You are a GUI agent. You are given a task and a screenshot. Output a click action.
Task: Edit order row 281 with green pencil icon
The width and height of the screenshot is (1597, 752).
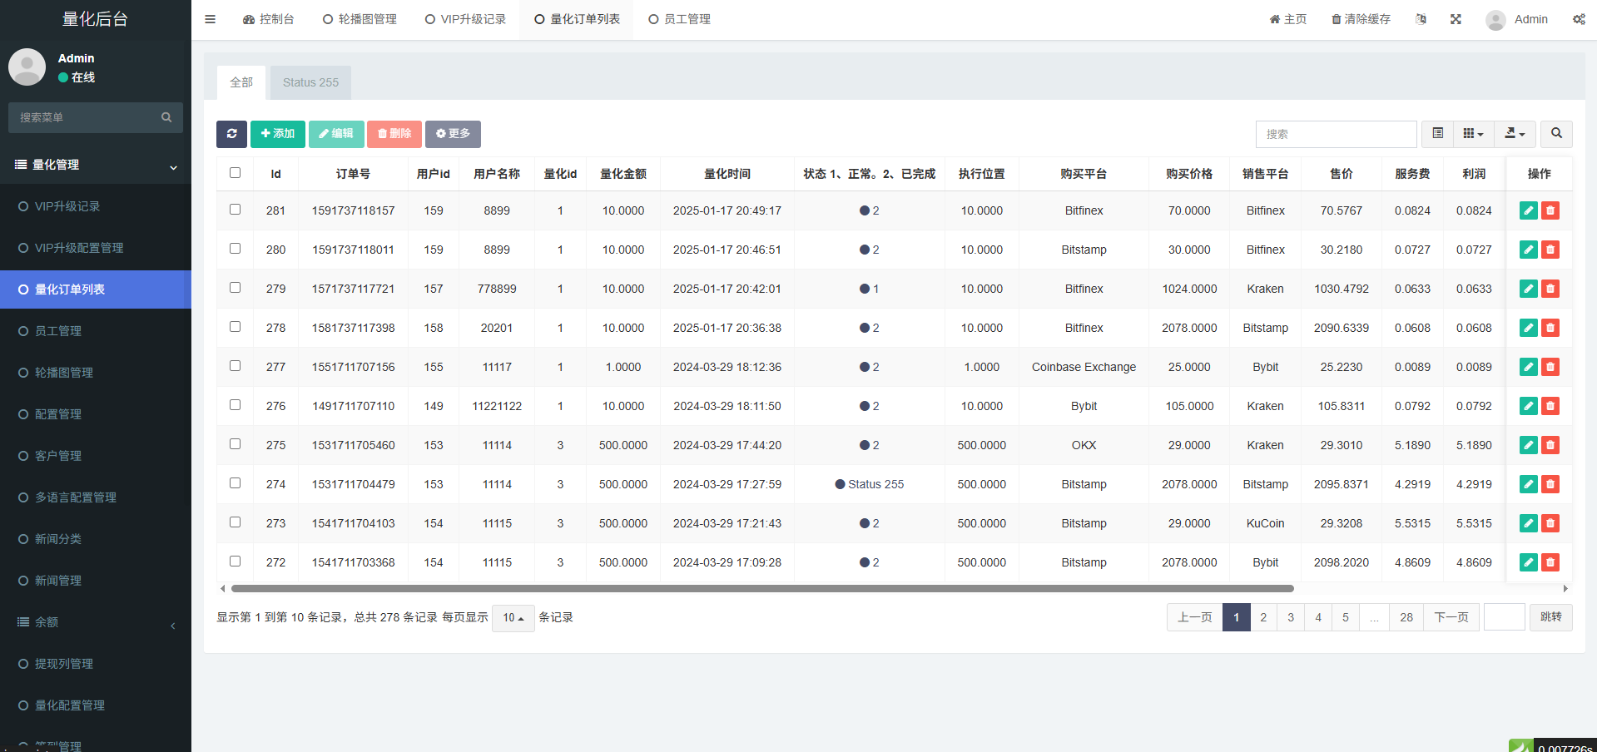1529,210
